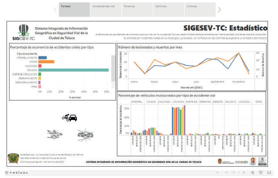Open the share options icon

252,173
